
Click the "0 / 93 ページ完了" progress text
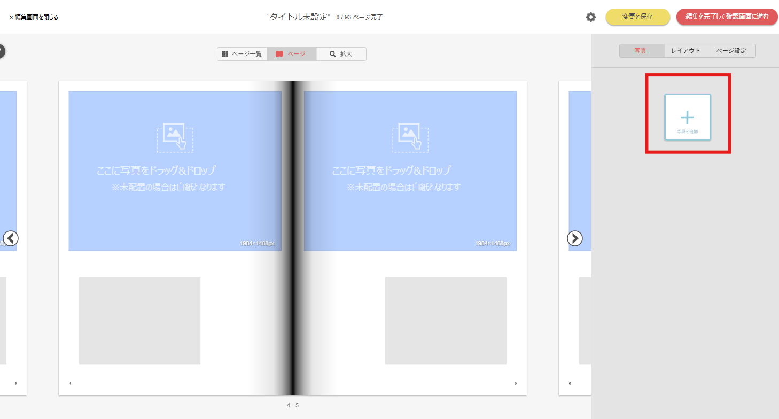(x=360, y=17)
